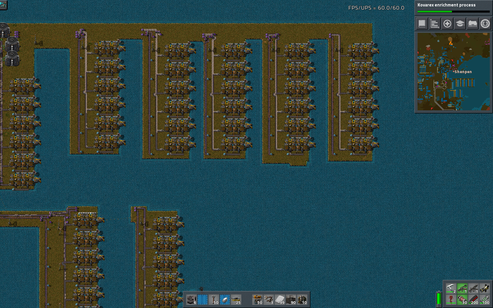Click the bonuses plus-circle button
The width and height of the screenshot is (493, 308).
[x=447, y=24]
